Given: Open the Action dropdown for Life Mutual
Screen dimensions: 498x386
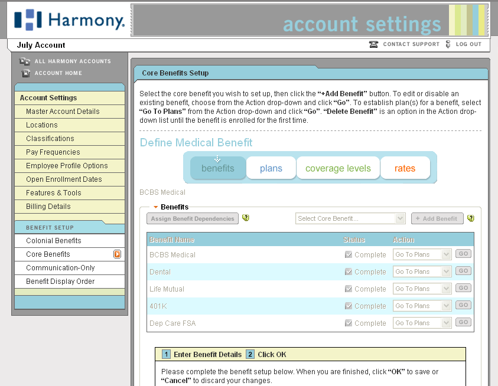Looking at the screenshot, I should coord(422,289).
